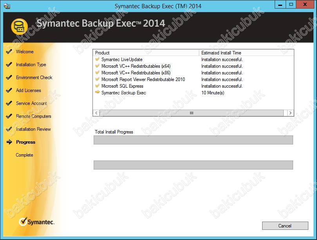Select the Symantec LiveUpdate row text

pos(122,60)
